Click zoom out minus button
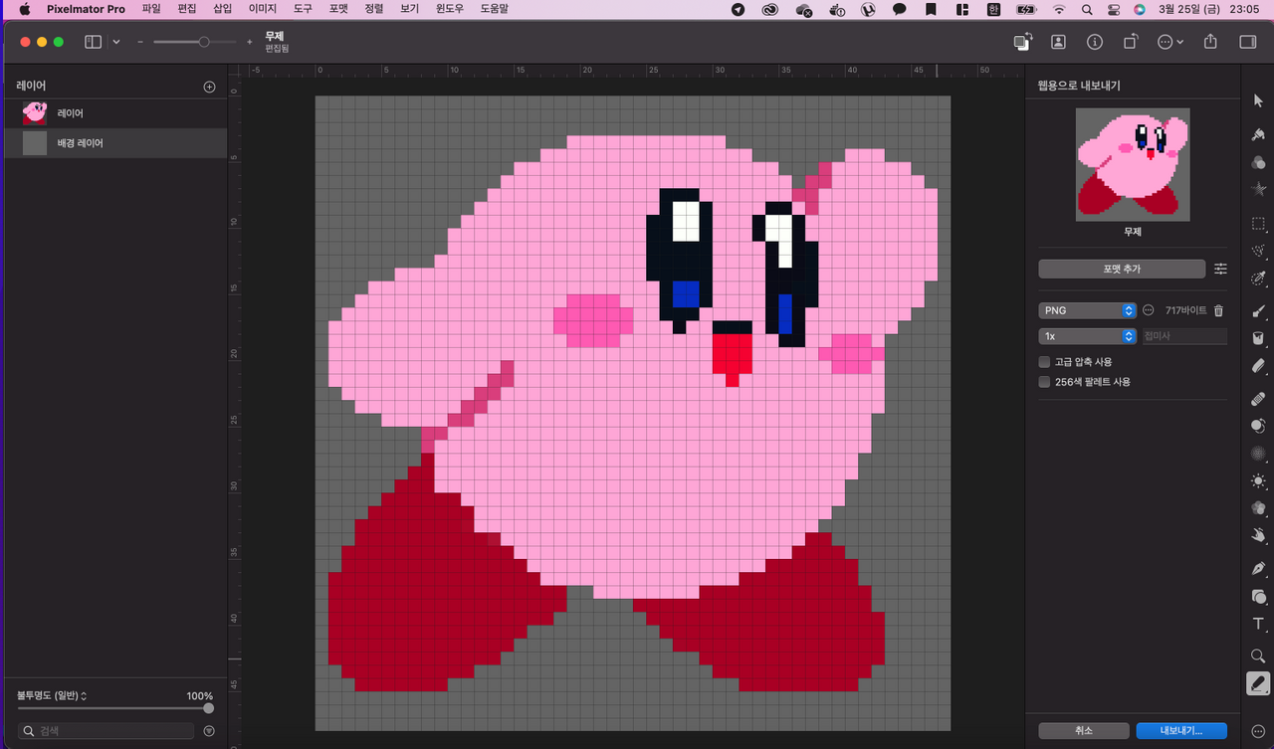Screen dimensions: 1274x749 coord(140,42)
